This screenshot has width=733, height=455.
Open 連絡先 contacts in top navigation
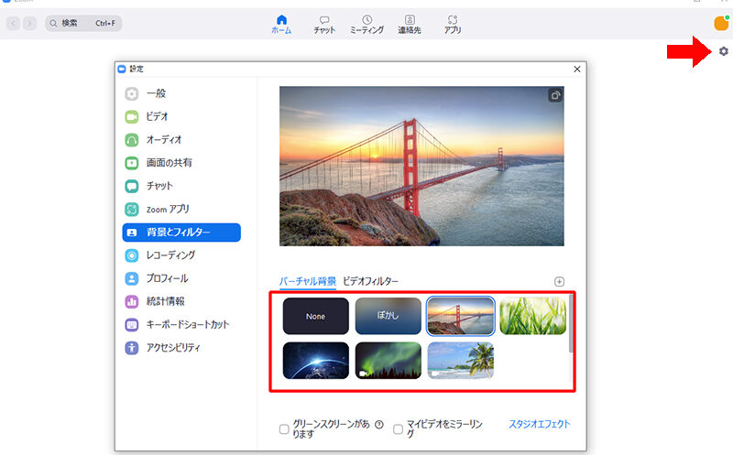(x=410, y=25)
